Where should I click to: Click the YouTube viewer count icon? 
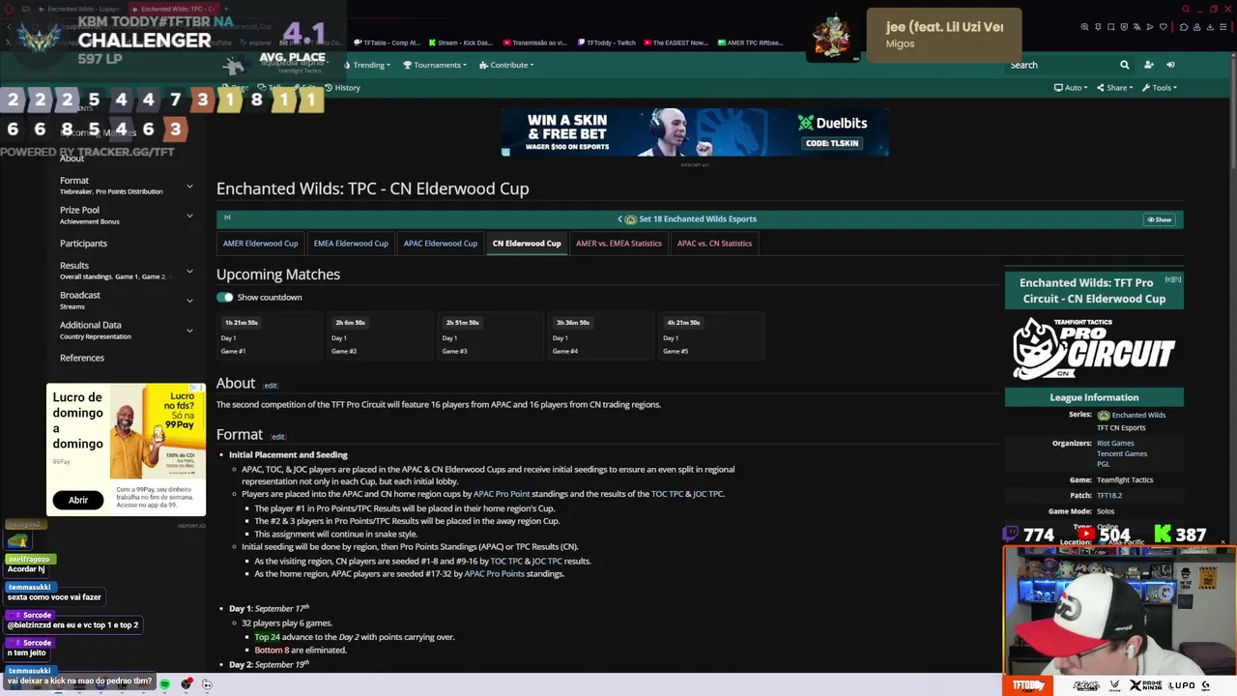(1087, 534)
